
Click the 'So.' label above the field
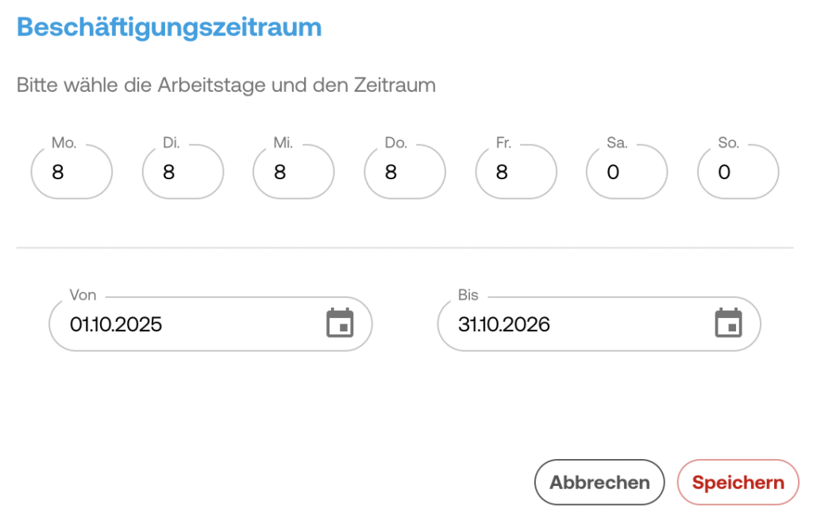point(728,143)
